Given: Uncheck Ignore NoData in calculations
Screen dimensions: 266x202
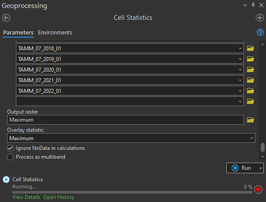Looking at the screenshot, I should 11,148.
